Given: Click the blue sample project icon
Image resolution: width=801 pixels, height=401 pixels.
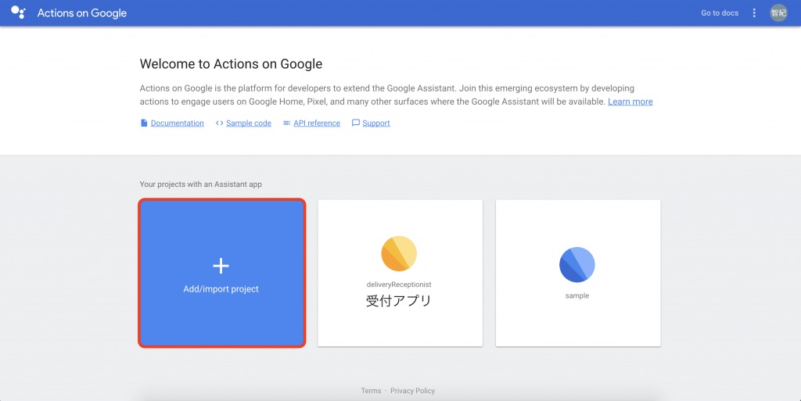Looking at the screenshot, I should click(577, 264).
